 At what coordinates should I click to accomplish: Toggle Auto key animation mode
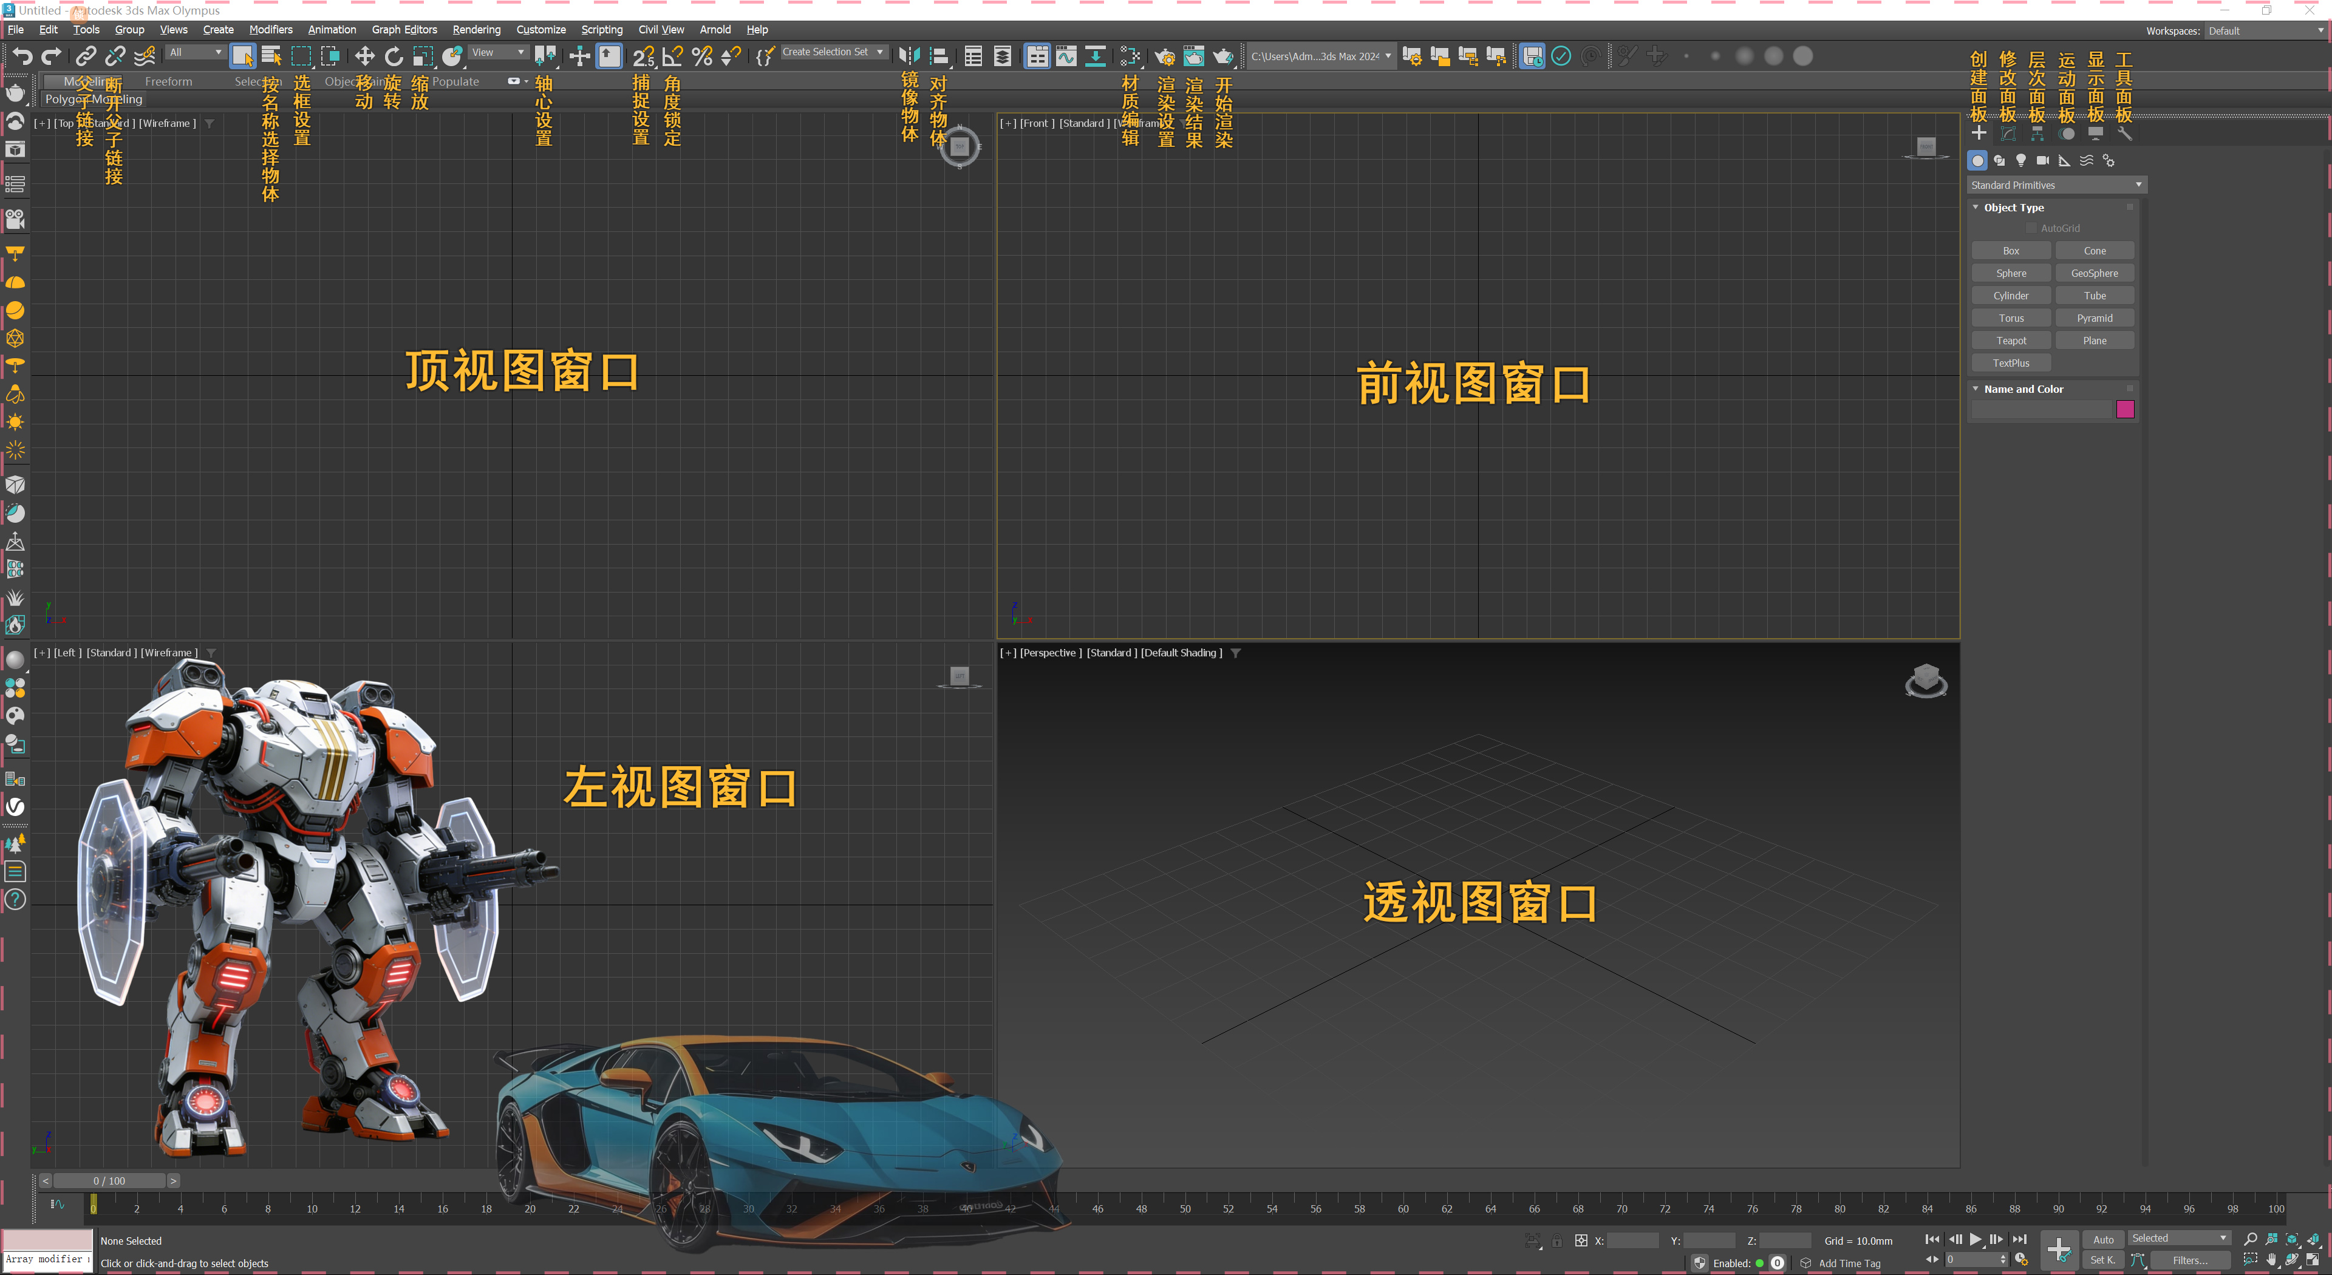click(x=2102, y=1239)
